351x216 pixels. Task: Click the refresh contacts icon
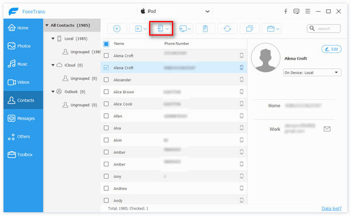tap(227, 29)
